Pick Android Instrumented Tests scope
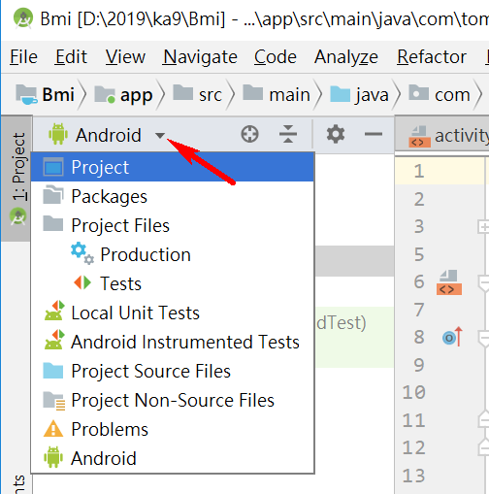 [x=173, y=342]
